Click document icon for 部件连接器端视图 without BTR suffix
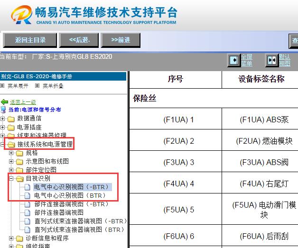This screenshot has height=248, width=298. click(28, 213)
